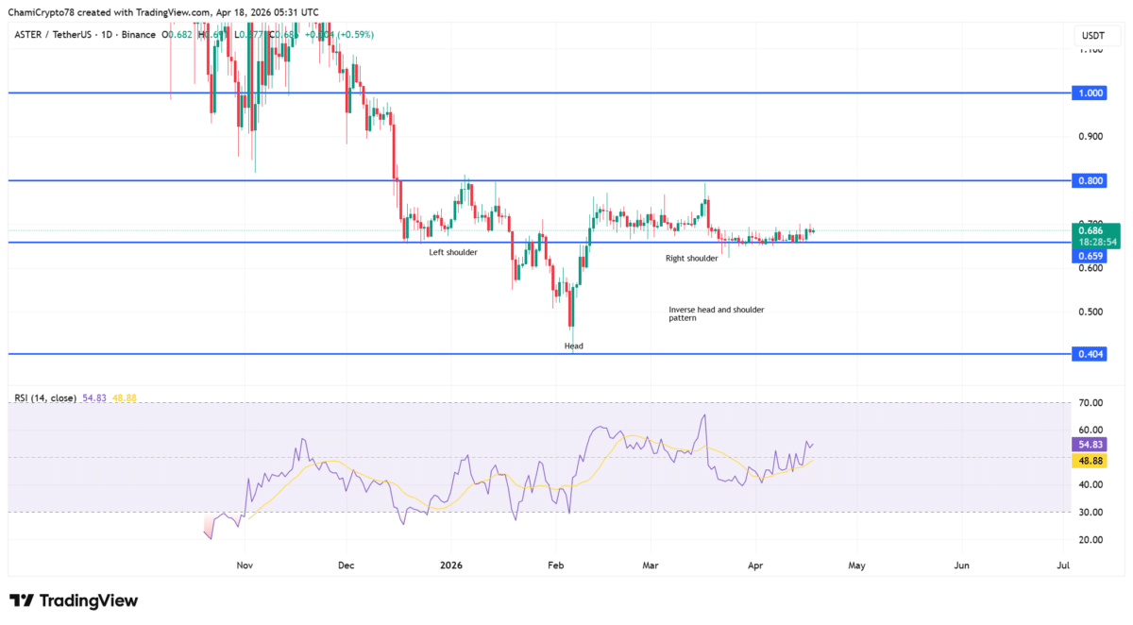Click the Right shoulder annotation text
The width and height of the screenshot is (1133, 625).
coord(692,257)
